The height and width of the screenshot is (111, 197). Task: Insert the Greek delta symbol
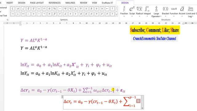[x=65, y=14]
